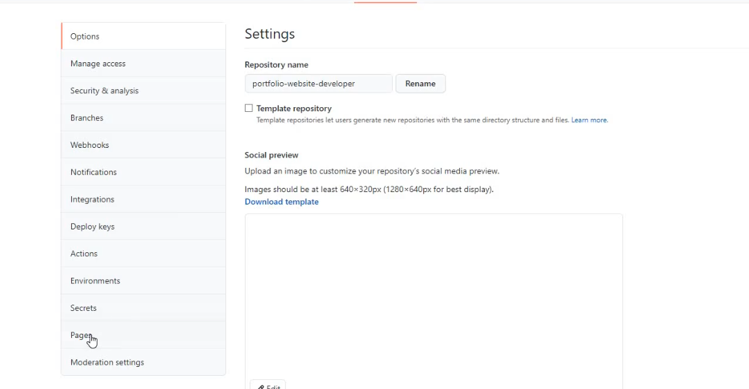
Task: Click the Download template link
Action: coord(281,202)
